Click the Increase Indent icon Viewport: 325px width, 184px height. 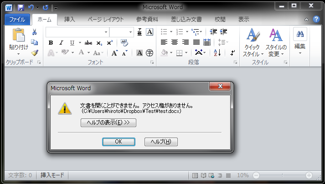click(223, 32)
